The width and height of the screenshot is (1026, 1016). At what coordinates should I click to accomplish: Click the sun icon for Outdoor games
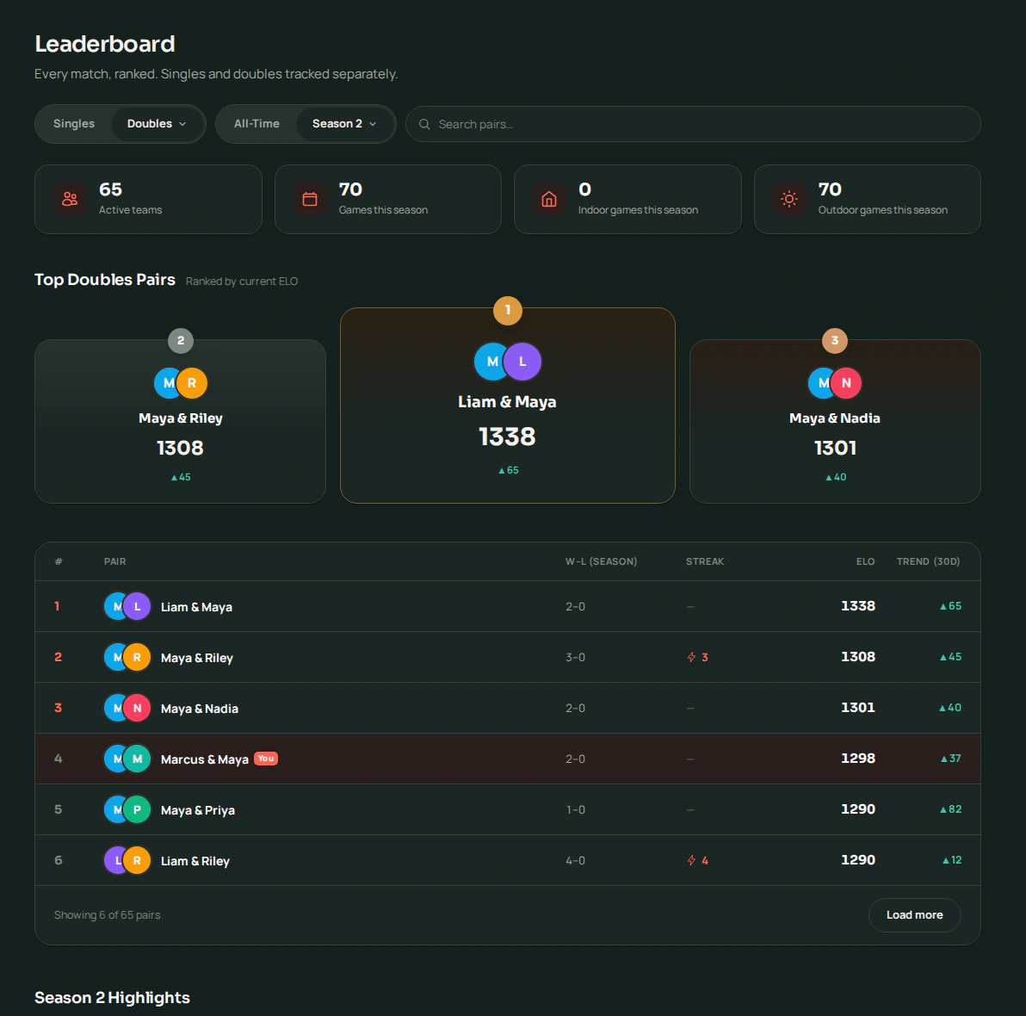789,199
